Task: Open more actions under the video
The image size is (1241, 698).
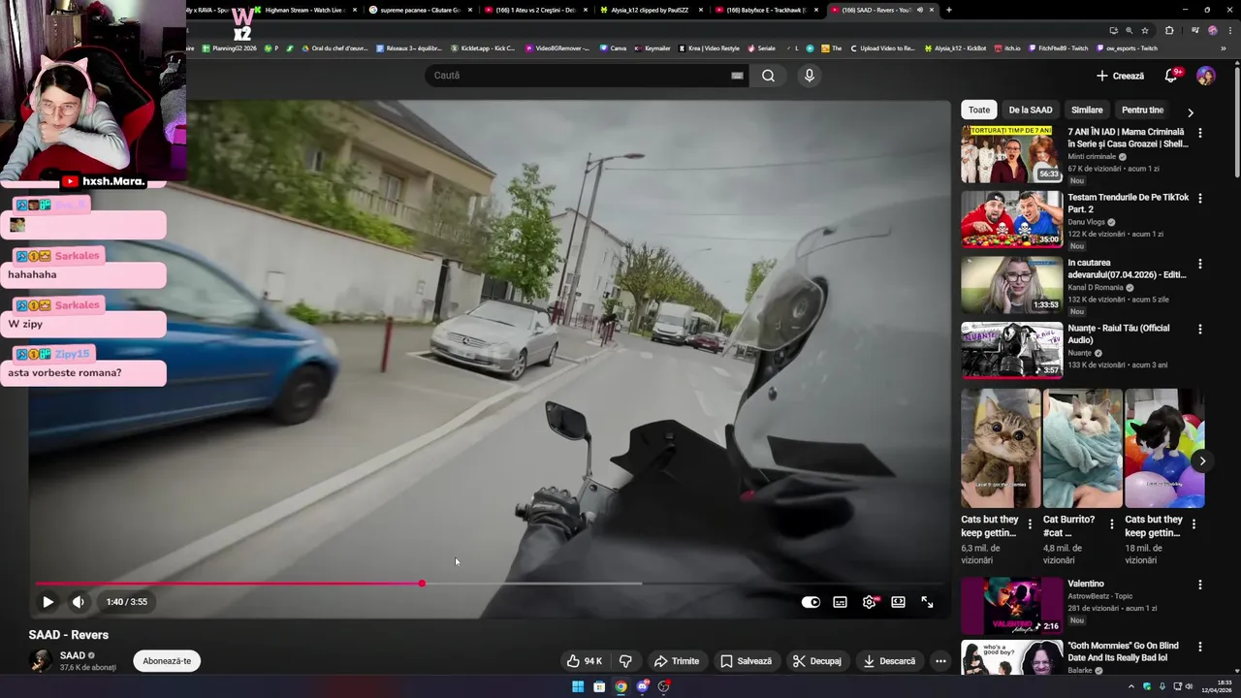Action: [x=939, y=661]
